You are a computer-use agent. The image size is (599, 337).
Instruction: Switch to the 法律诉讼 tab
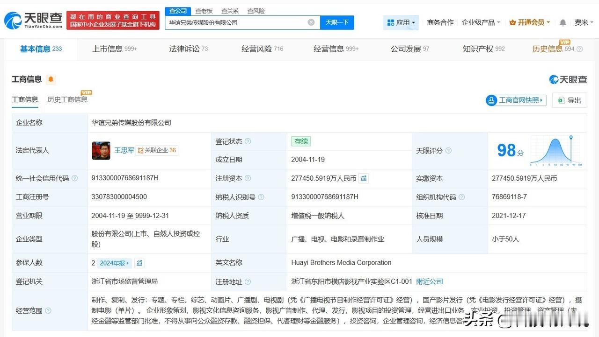click(x=188, y=49)
